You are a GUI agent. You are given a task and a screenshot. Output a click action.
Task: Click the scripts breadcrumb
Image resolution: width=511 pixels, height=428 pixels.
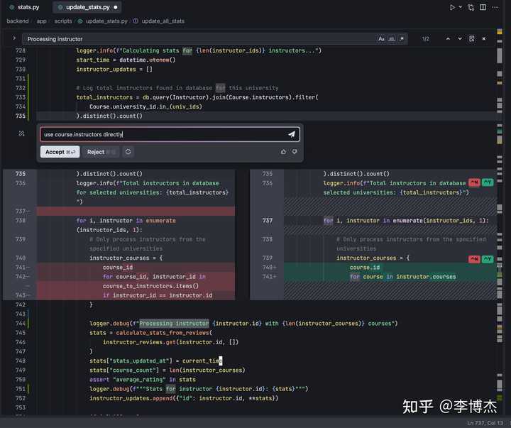(x=63, y=21)
